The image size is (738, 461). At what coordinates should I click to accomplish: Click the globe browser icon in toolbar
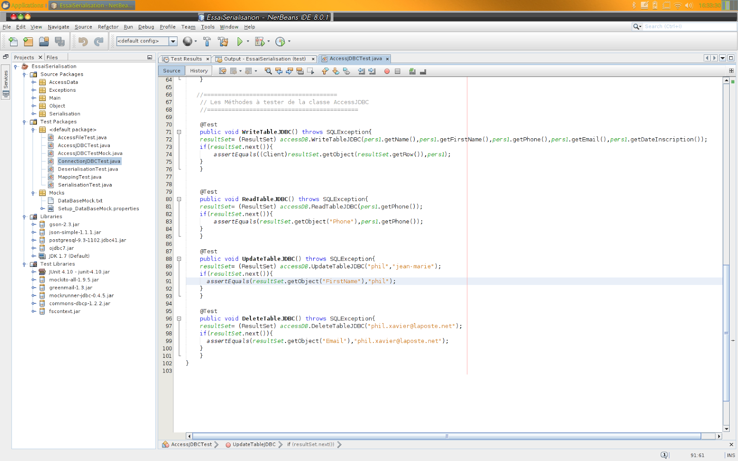187,41
